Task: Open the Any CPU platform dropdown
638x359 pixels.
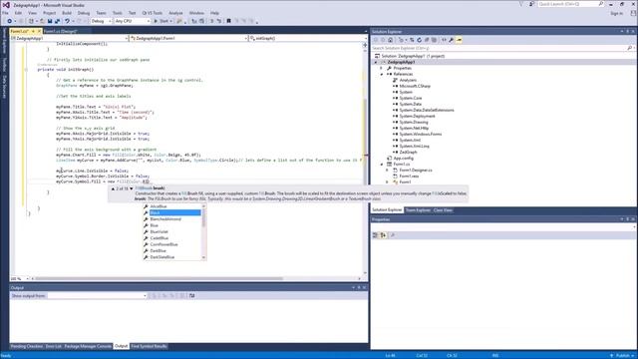Action: point(133,21)
